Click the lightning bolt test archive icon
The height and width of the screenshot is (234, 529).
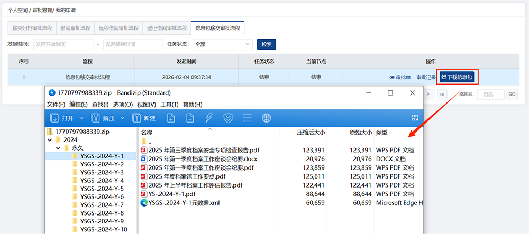(x=209, y=118)
